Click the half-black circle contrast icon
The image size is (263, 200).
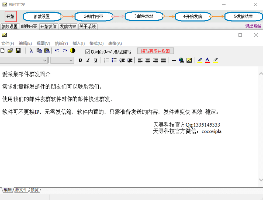pos(73,50)
